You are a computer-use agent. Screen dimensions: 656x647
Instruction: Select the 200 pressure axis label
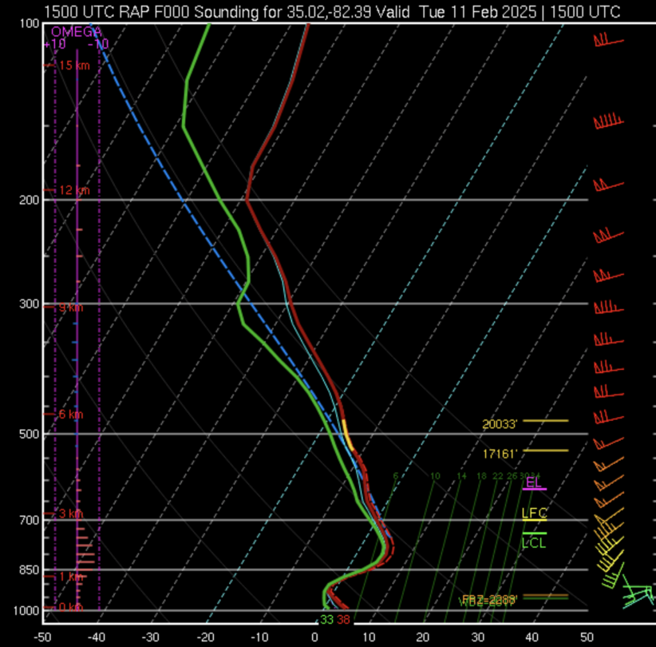click(x=29, y=200)
